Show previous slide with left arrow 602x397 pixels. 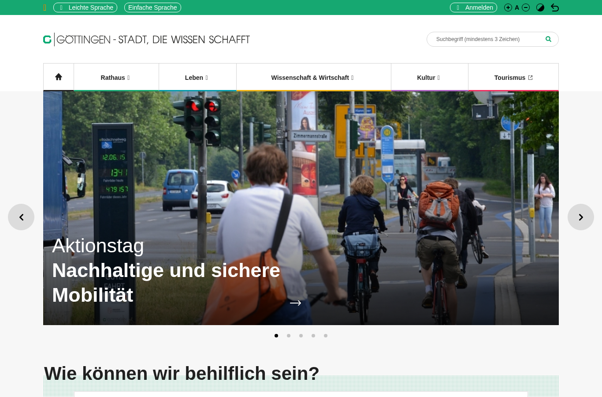21,217
